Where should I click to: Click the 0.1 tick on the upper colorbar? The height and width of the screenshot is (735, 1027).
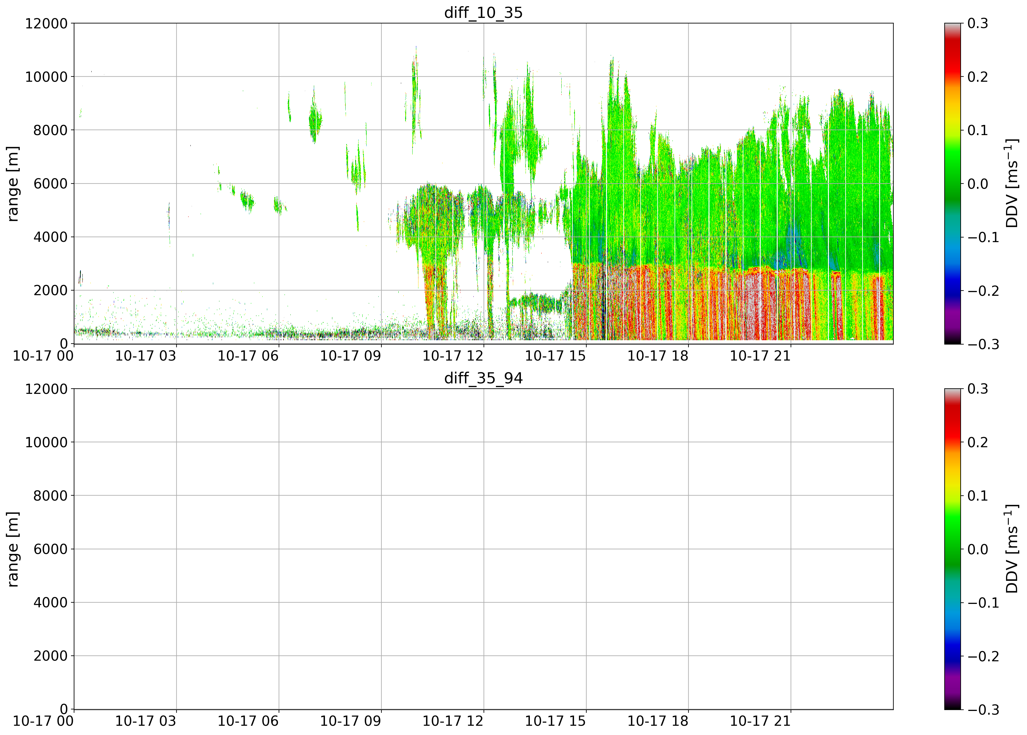[978, 130]
